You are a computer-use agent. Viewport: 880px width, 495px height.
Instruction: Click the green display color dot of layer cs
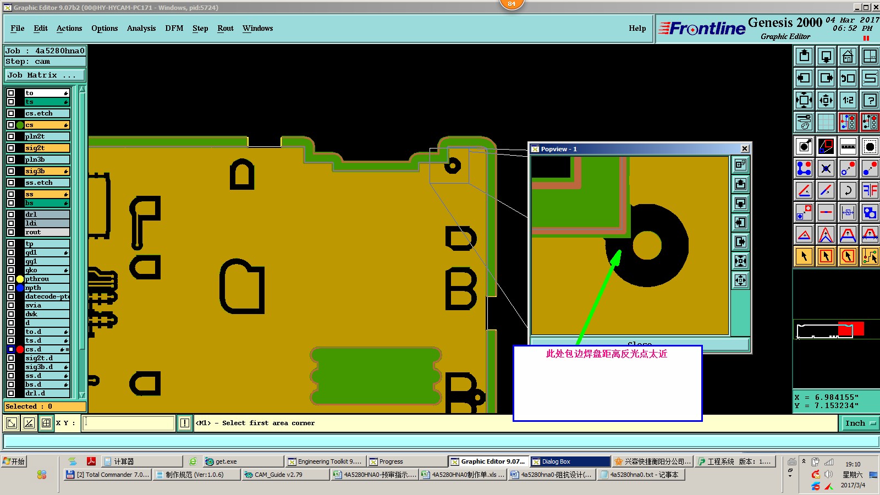(x=20, y=125)
